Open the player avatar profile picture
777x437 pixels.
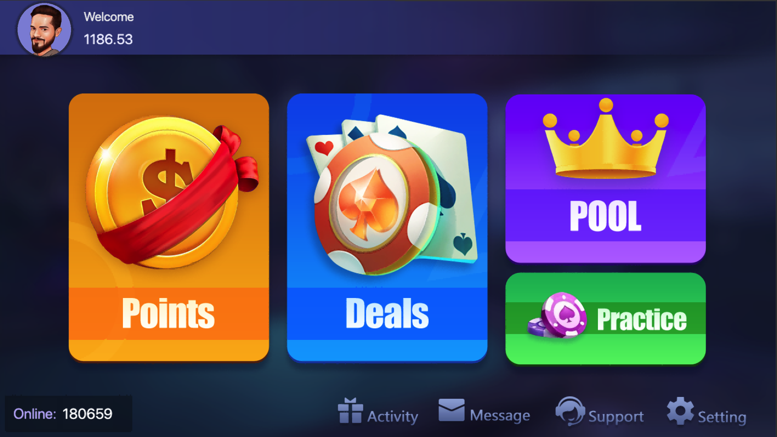click(44, 29)
